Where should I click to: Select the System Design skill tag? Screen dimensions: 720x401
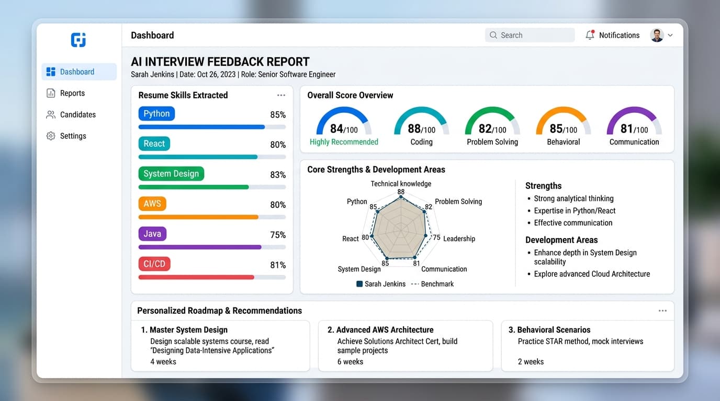click(171, 174)
